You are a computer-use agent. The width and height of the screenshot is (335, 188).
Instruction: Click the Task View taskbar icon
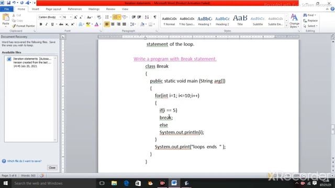[x=102, y=183]
